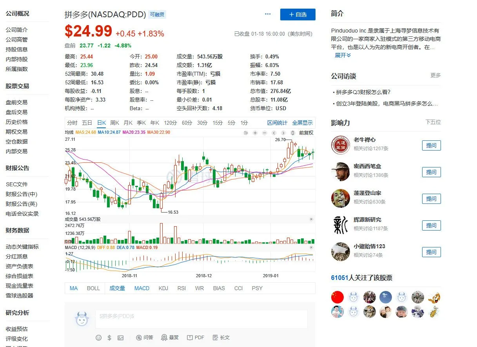Click 蓬蓬登山家 avatar
477x347 pixels.
(x=341, y=198)
